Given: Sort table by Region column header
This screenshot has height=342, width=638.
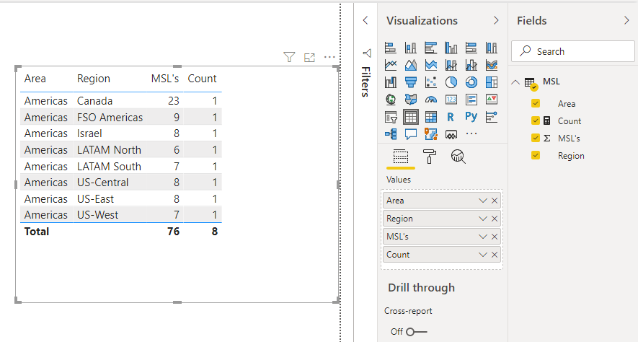Looking at the screenshot, I should click(x=94, y=79).
